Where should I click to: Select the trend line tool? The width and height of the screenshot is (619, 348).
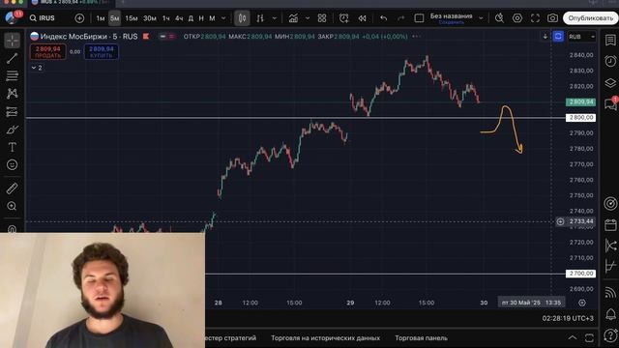(13, 58)
